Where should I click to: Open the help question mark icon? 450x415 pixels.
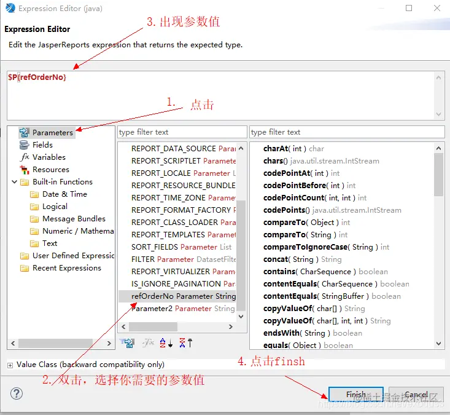point(17,393)
